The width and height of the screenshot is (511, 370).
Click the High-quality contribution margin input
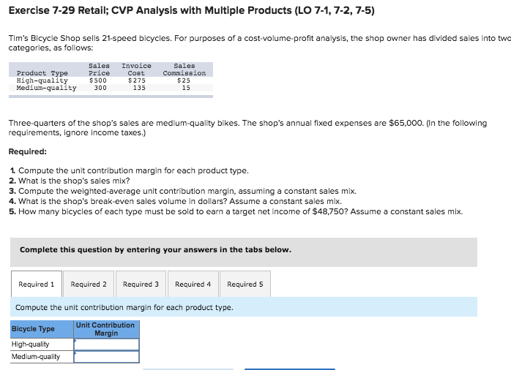tap(107, 344)
